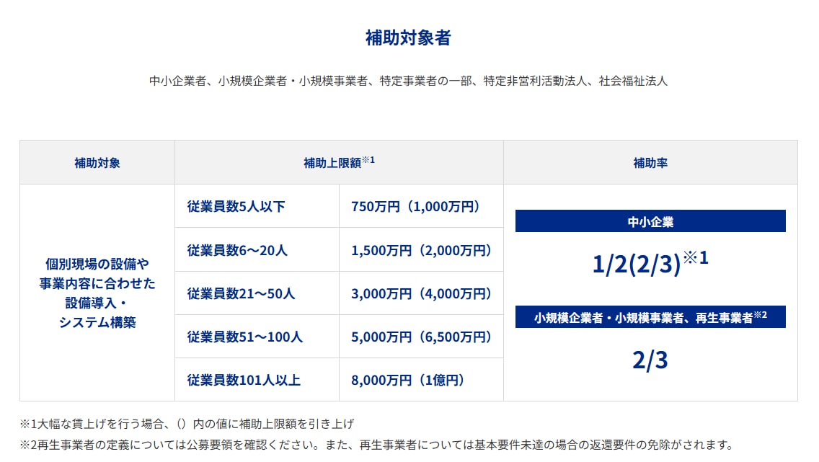This screenshot has width=819, height=462.
Task: Select the 個別現場の設備や事業内容に合わせた設備導入 cell
Action: coord(97,293)
